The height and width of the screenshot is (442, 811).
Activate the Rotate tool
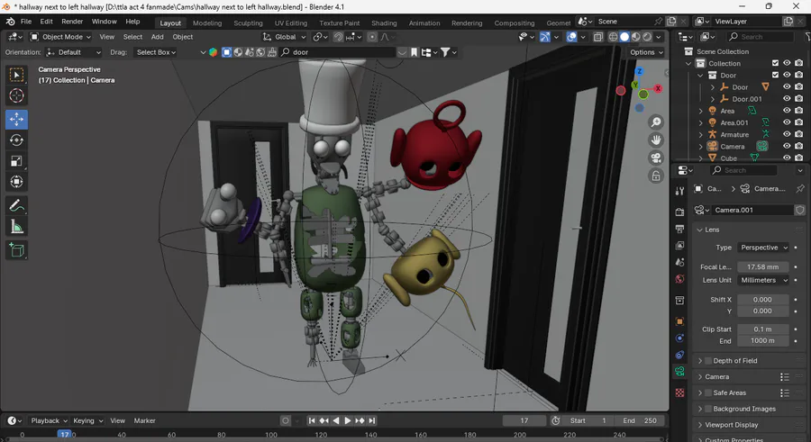(x=16, y=140)
